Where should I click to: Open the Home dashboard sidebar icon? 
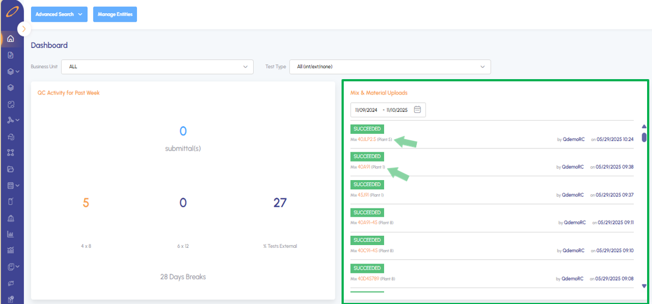pyautogui.click(x=11, y=39)
